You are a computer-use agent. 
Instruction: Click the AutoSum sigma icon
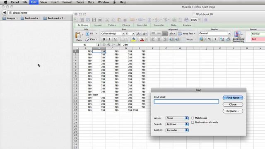149,20
